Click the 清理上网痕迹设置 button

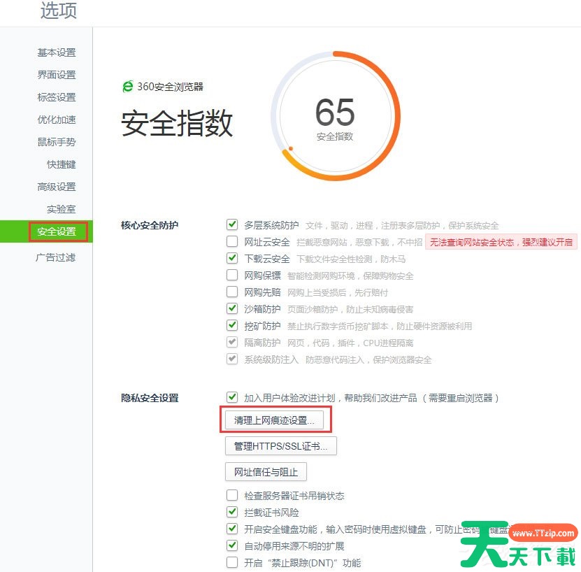click(x=275, y=420)
